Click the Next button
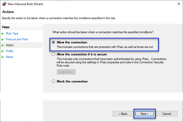183x122 pixels. click(145, 114)
